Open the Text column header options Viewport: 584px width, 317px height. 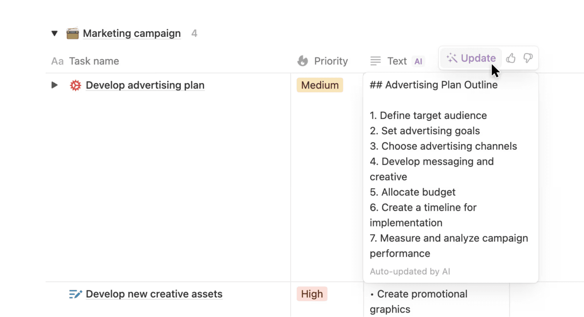click(397, 61)
